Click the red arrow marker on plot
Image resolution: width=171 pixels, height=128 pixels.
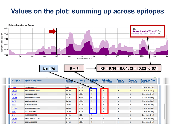tap(52, 31)
